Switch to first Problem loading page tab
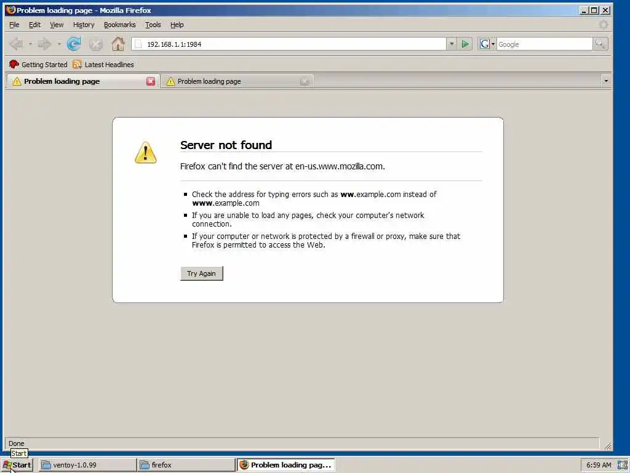Viewport: 630px width, 473px height. tap(83, 81)
